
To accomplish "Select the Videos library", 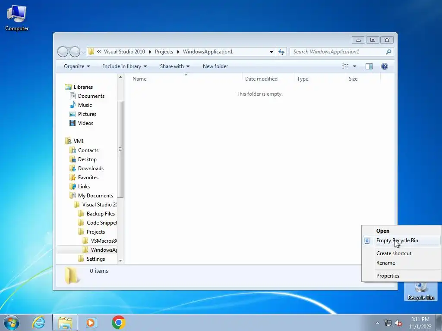I will [85, 123].
